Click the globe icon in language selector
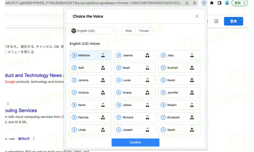 click(74, 31)
